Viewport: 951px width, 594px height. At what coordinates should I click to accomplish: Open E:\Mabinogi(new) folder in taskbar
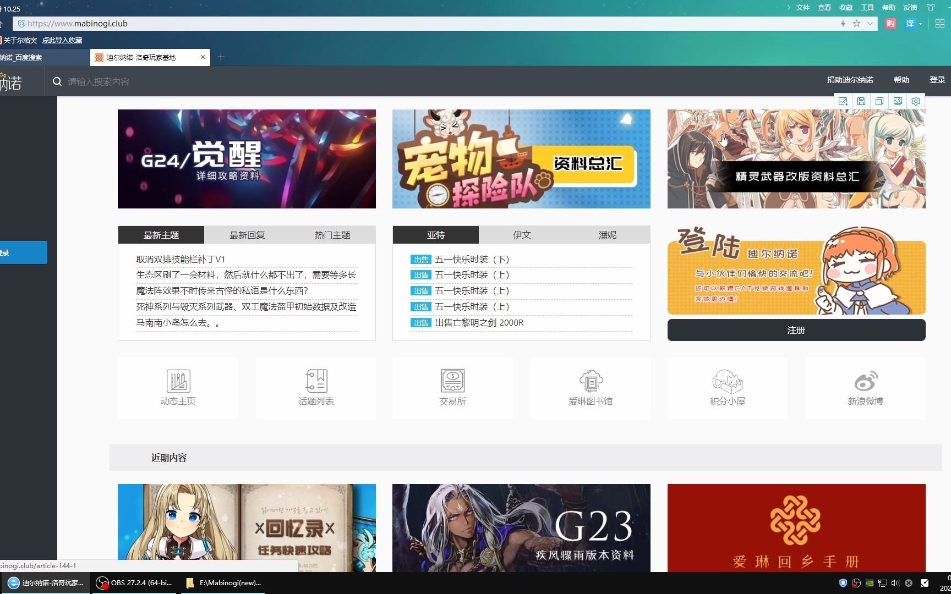tap(223, 583)
